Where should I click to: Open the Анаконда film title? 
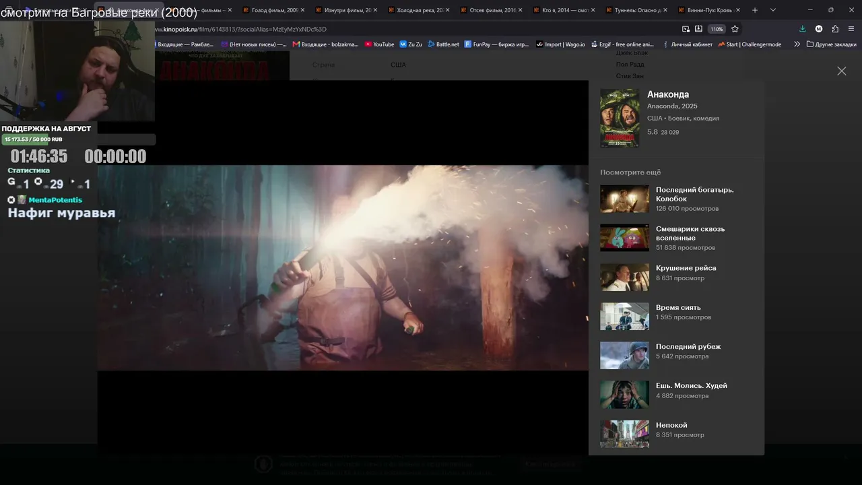[668, 94]
